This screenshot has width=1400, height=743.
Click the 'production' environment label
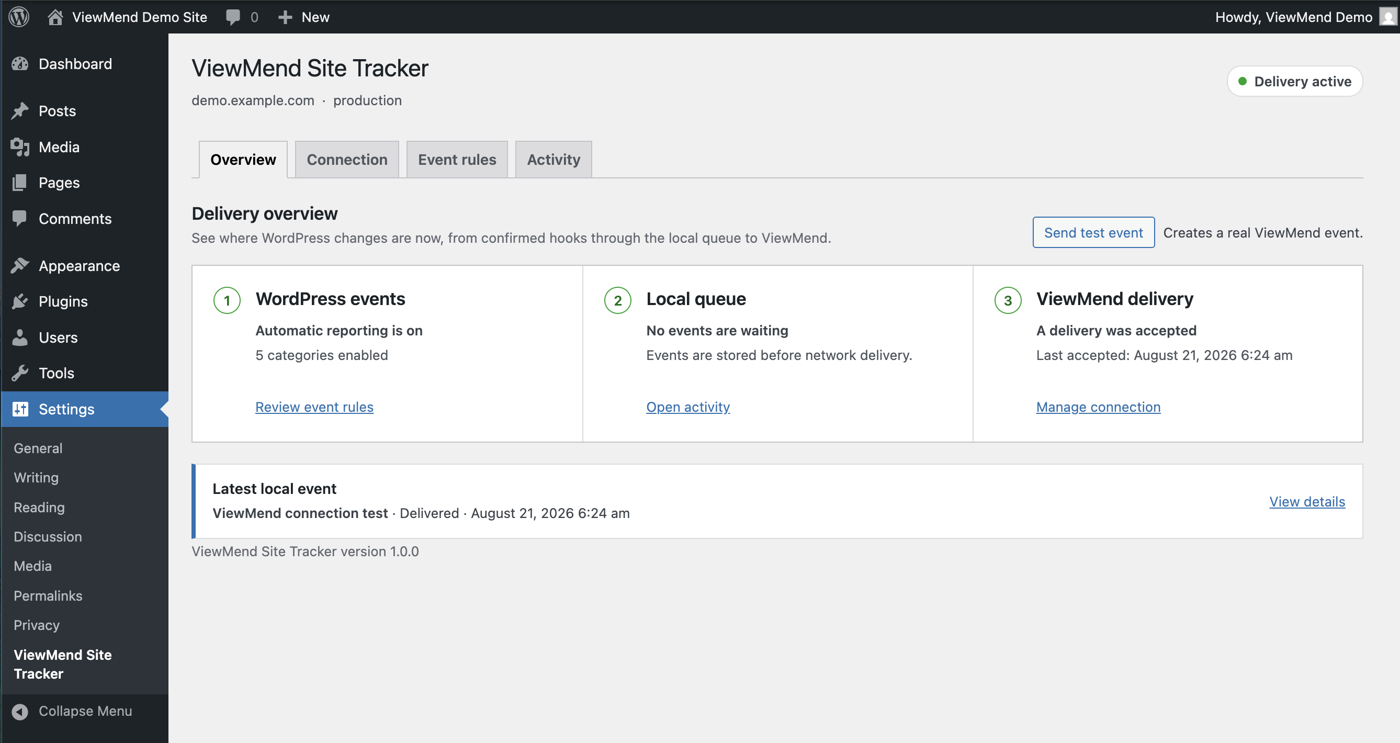point(367,100)
